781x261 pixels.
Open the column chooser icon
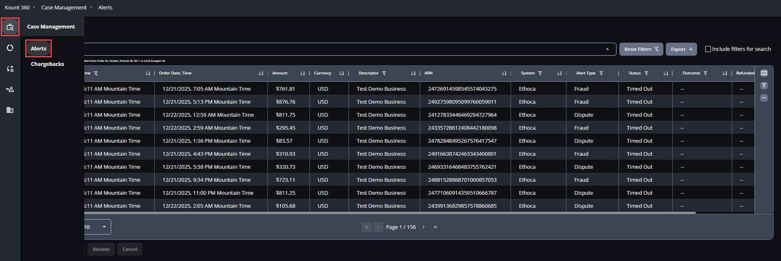click(764, 73)
